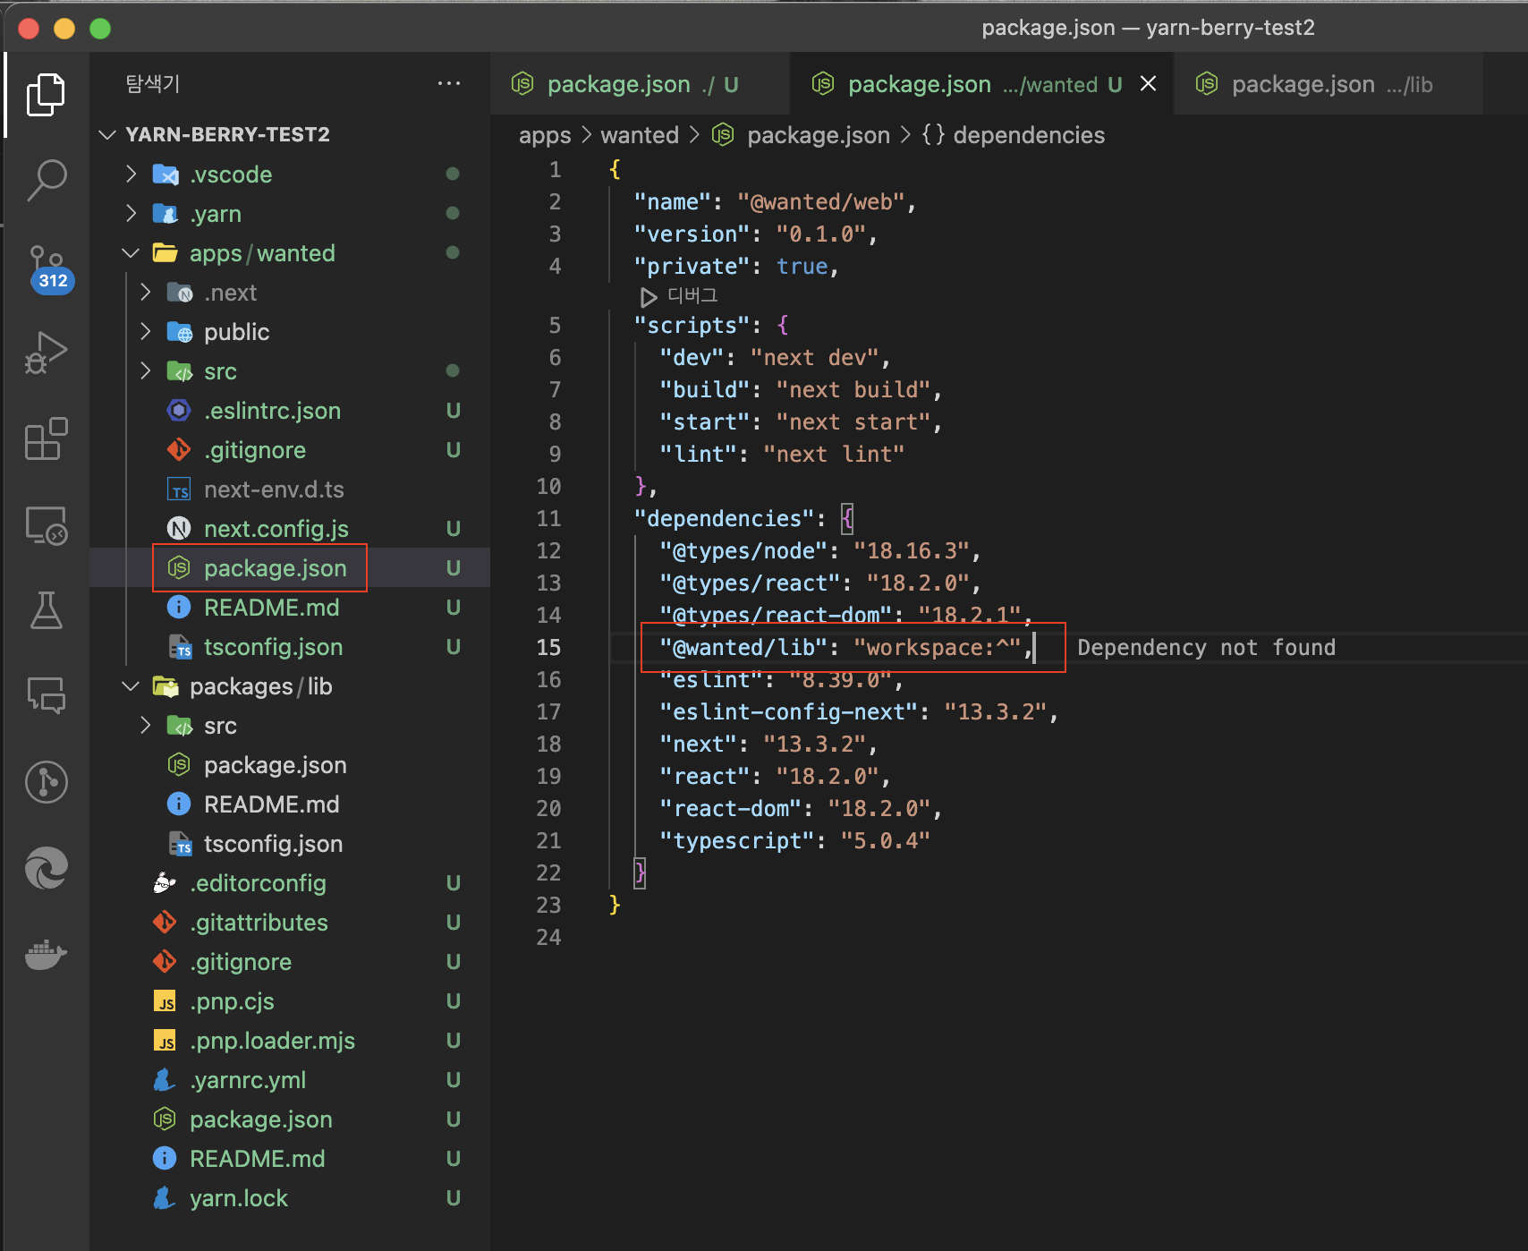Click the "@wanted/lib" dependency line
The width and height of the screenshot is (1528, 1251).
[847, 647]
